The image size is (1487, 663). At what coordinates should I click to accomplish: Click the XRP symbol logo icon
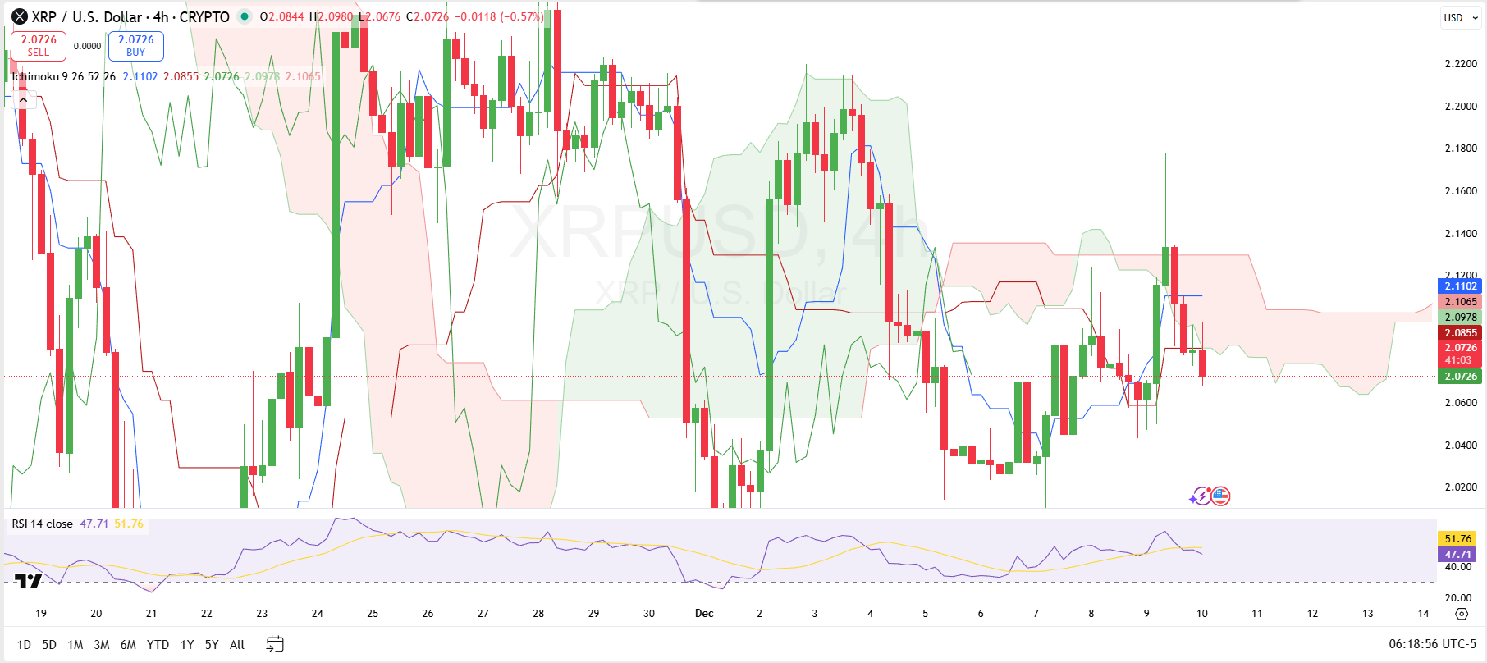20,16
